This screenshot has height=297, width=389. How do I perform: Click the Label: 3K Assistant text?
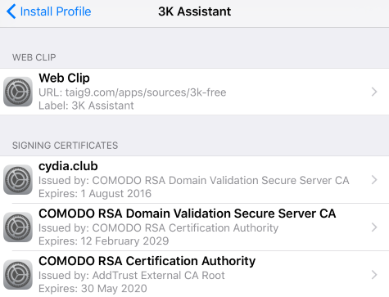coord(86,106)
